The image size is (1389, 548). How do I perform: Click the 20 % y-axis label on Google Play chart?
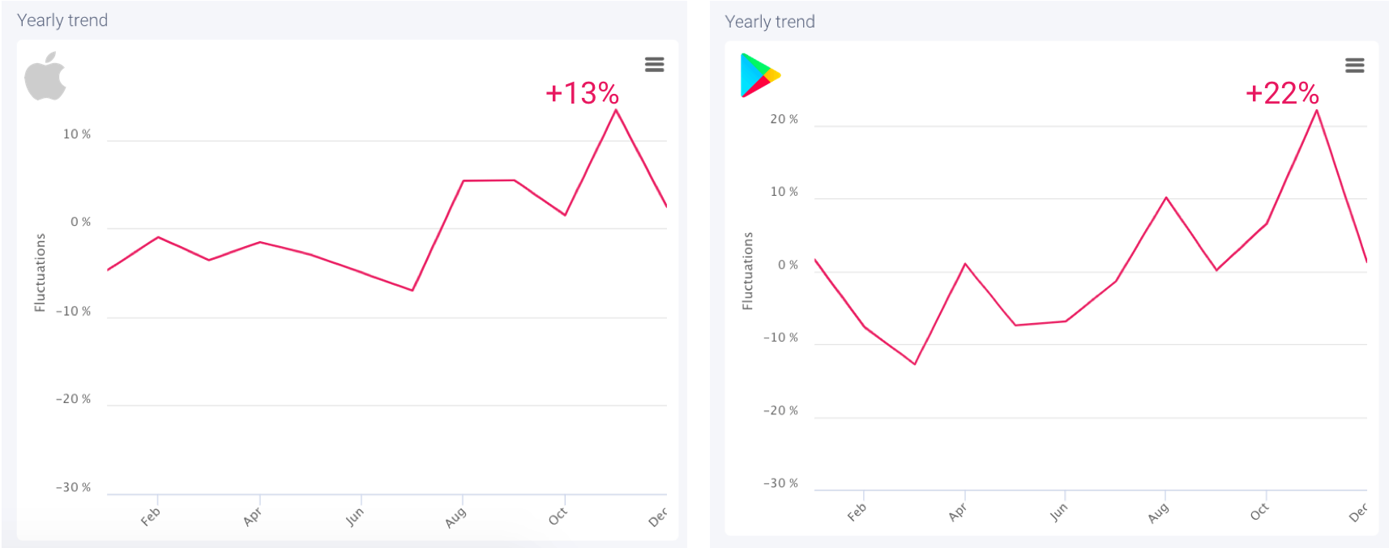click(784, 119)
